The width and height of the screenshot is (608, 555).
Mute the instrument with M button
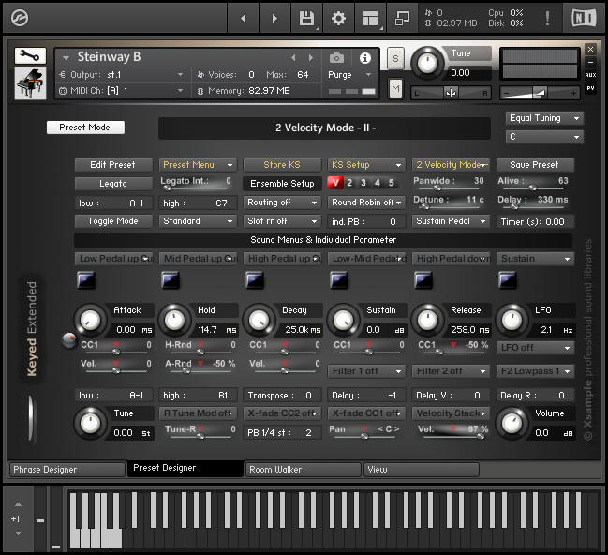pos(395,89)
